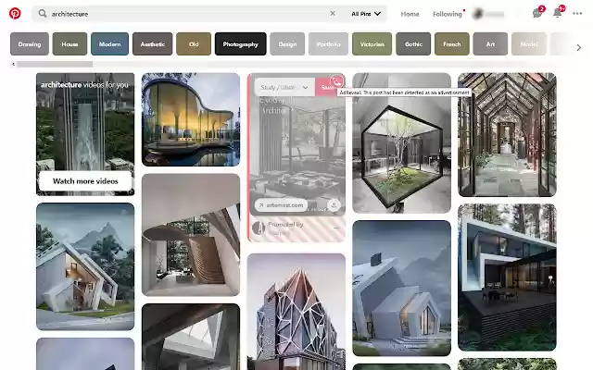Click the Promoted by label
The height and width of the screenshot is (370, 593).
(285, 224)
